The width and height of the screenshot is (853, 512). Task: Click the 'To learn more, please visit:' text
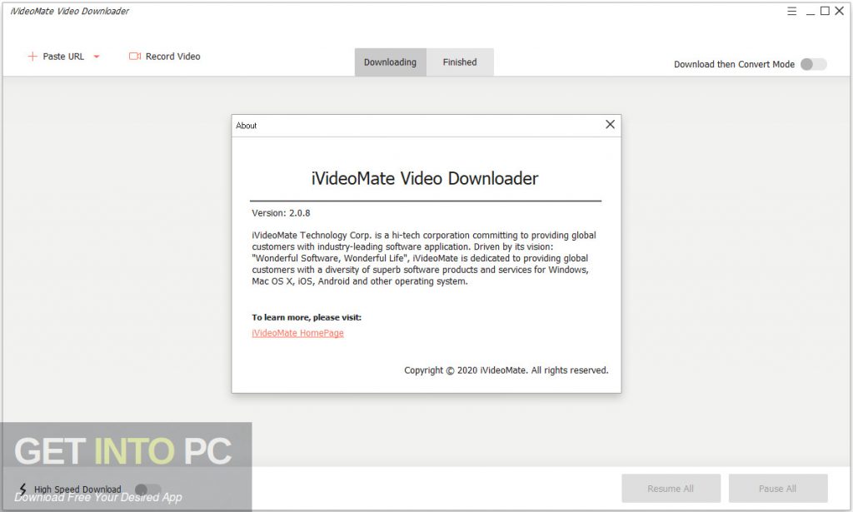click(x=307, y=317)
